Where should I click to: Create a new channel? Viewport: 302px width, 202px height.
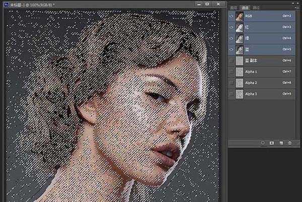point(281,143)
